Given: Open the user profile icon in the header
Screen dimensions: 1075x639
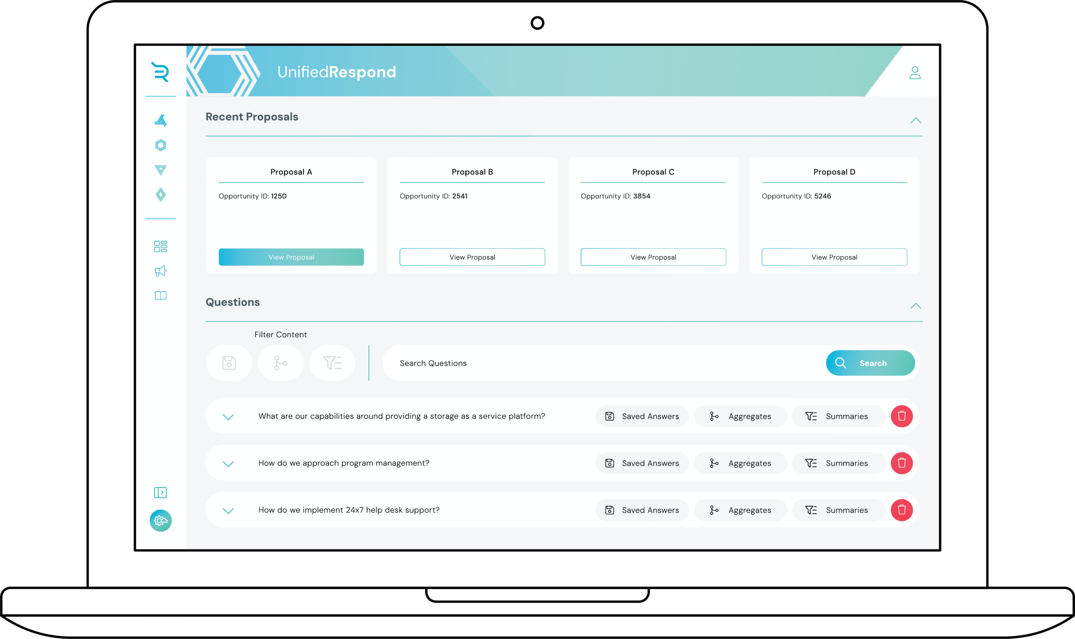Looking at the screenshot, I should tap(915, 72).
